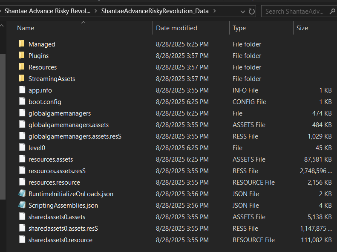337x252 pixels.
Task: Click the 2,156 KB size value
Action: pos(320,182)
